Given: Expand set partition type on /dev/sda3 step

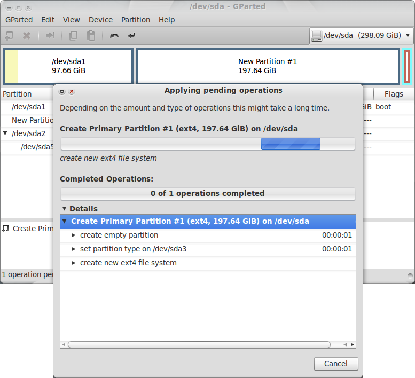Looking at the screenshot, I should click(74, 249).
